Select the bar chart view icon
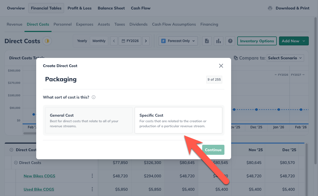 [x=218, y=41]
